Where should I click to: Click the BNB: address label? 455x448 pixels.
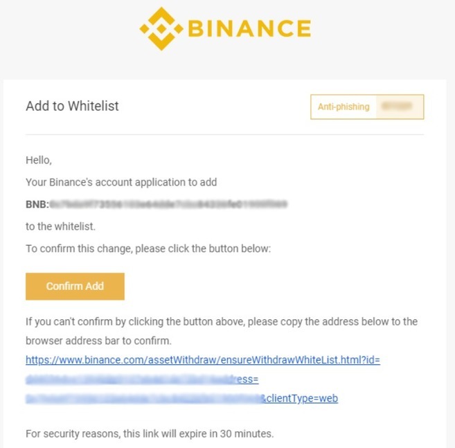coord(36,204)
